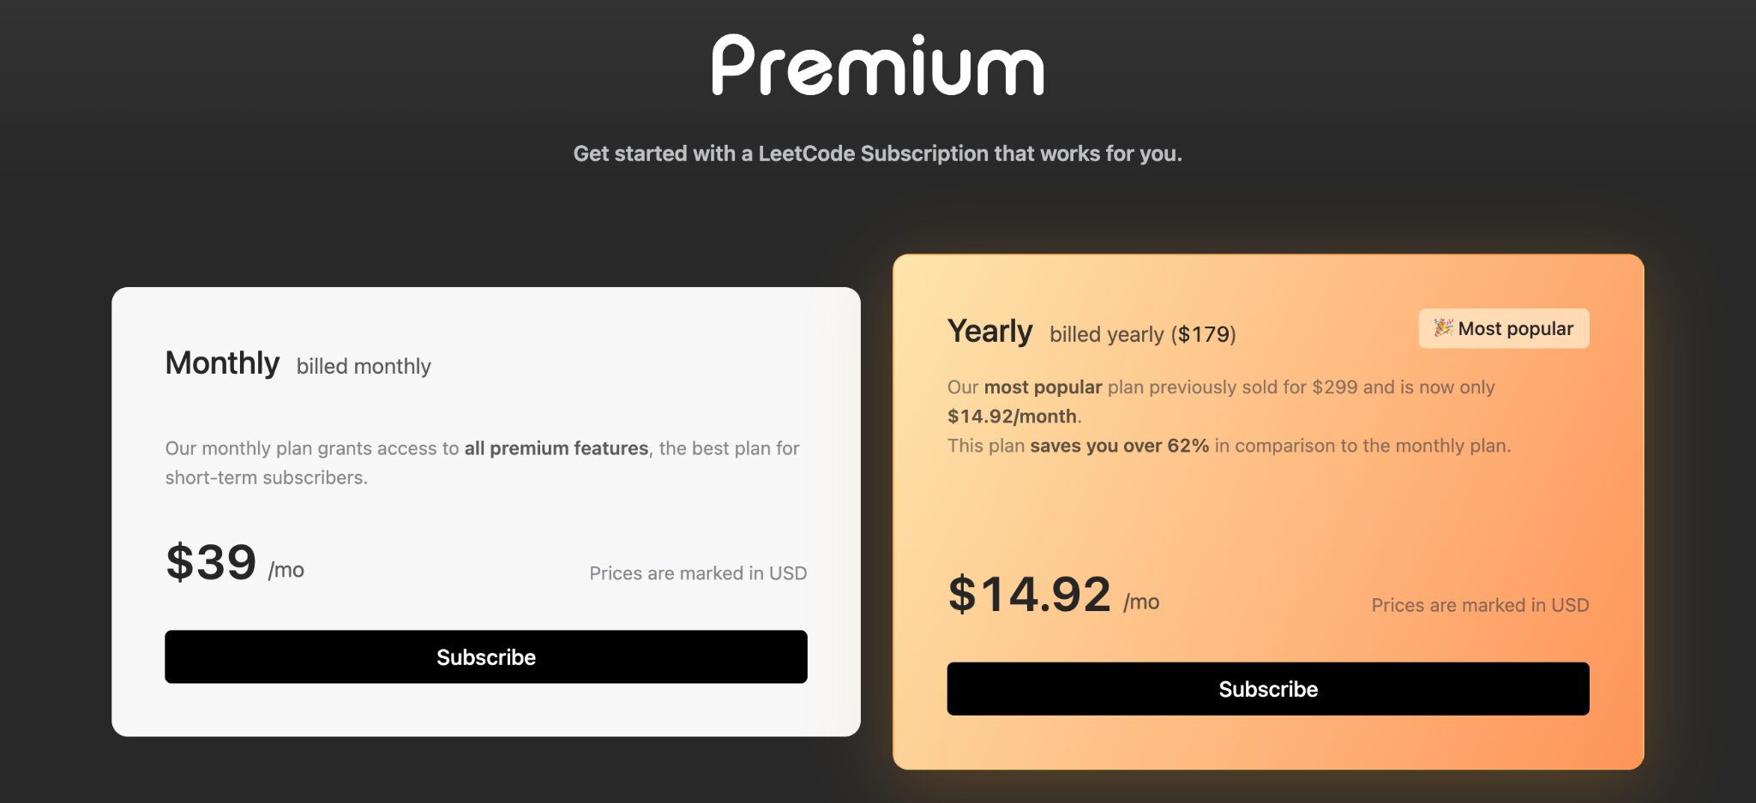Viewport: 1756px width, 803px height.
Task: Click the LeetCode Subscription tagline text
Action: [877, 154]
